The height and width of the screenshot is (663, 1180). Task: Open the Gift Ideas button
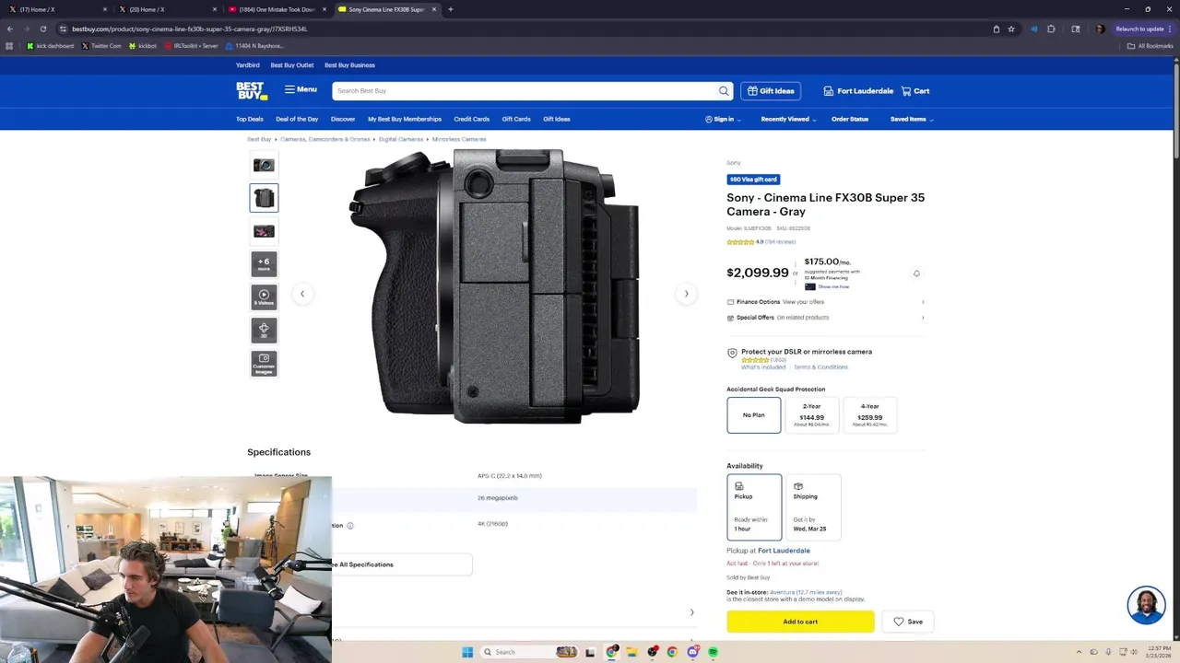point(771,90)
